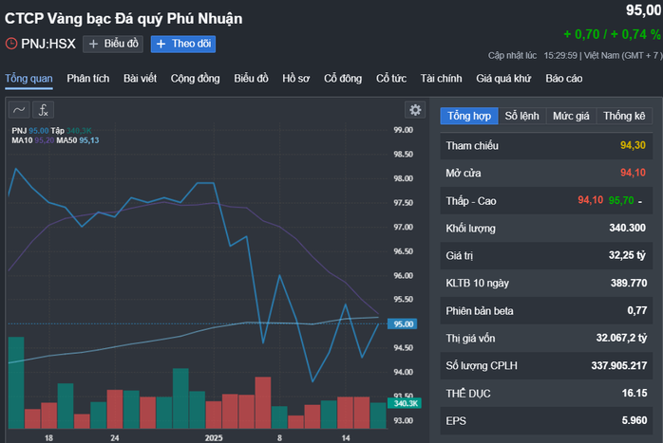Open the Bài viết tab
This screenshot has width=663, height=443.
(140, 79)
